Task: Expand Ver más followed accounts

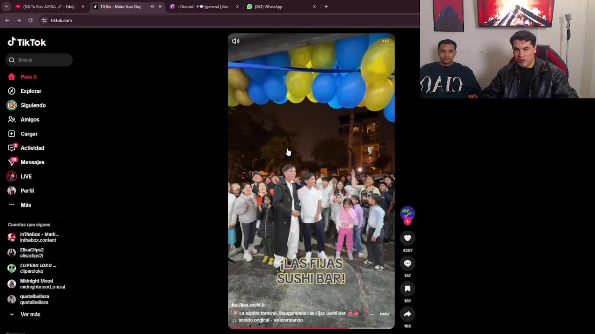Action: [30, 315]
